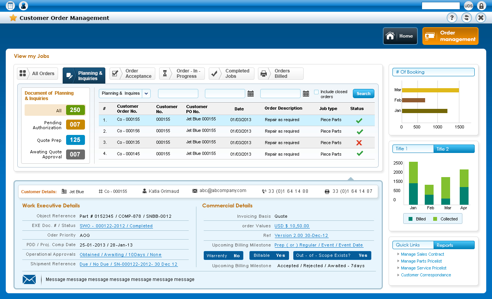Click the first date input field
This screenshot has height=299, width=492.
click(225, 94)
